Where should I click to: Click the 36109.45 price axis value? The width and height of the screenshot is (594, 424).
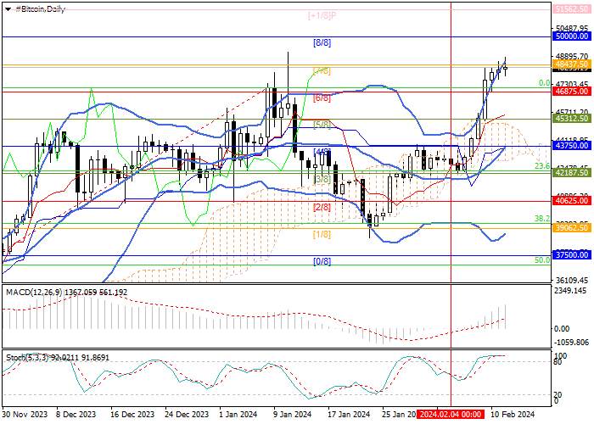(572, 281)
